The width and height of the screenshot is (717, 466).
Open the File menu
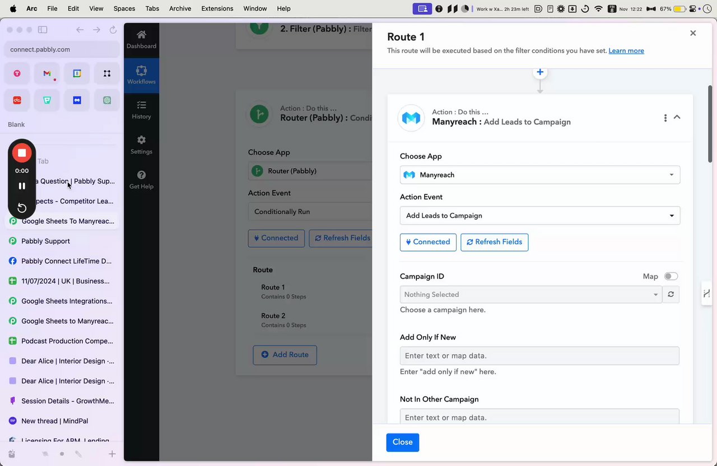tap(52, 8)
